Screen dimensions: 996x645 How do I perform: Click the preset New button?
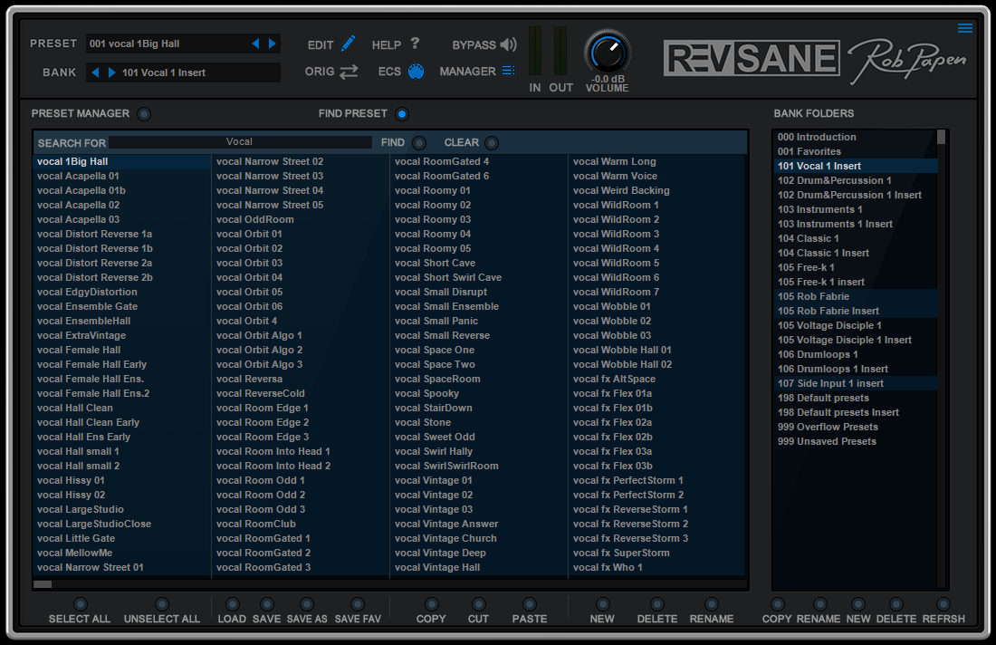tap(603, 604)
